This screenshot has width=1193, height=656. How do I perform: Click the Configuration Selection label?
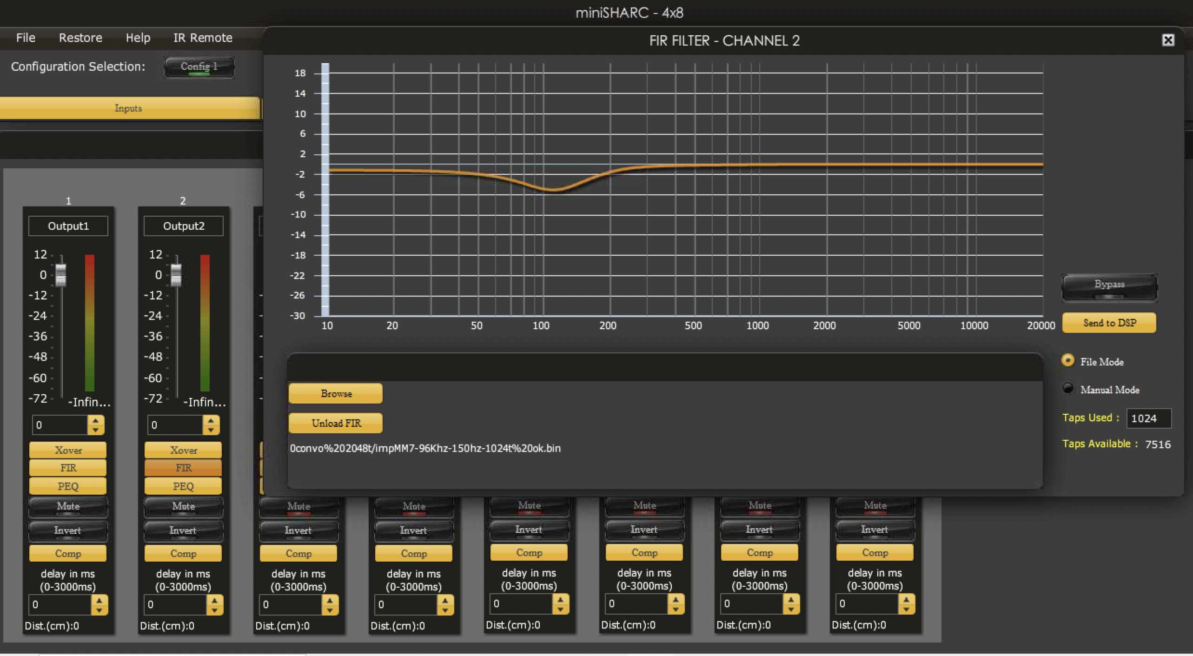[x=78, y=66]
